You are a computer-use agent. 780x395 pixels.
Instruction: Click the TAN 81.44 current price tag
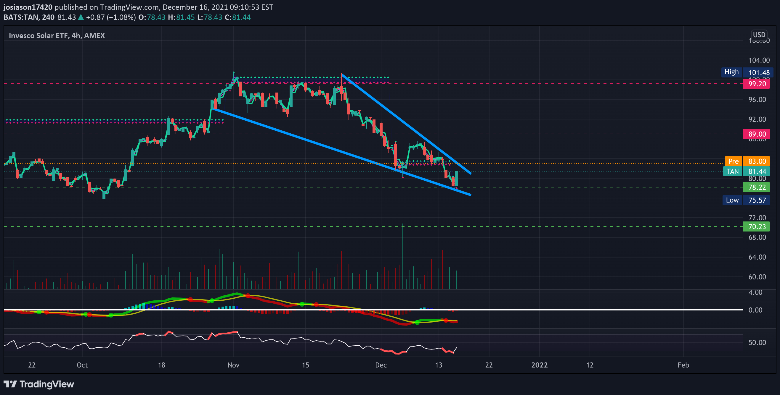coord(746,171)
